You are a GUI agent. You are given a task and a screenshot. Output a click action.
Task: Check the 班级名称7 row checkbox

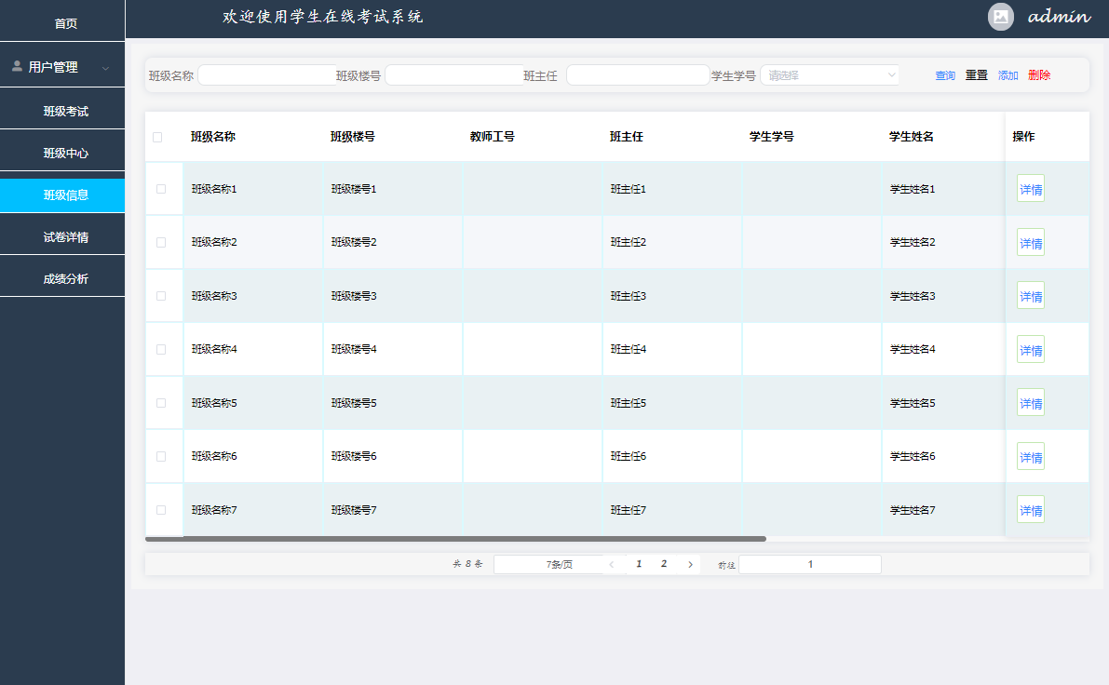[x=161, y=510]
